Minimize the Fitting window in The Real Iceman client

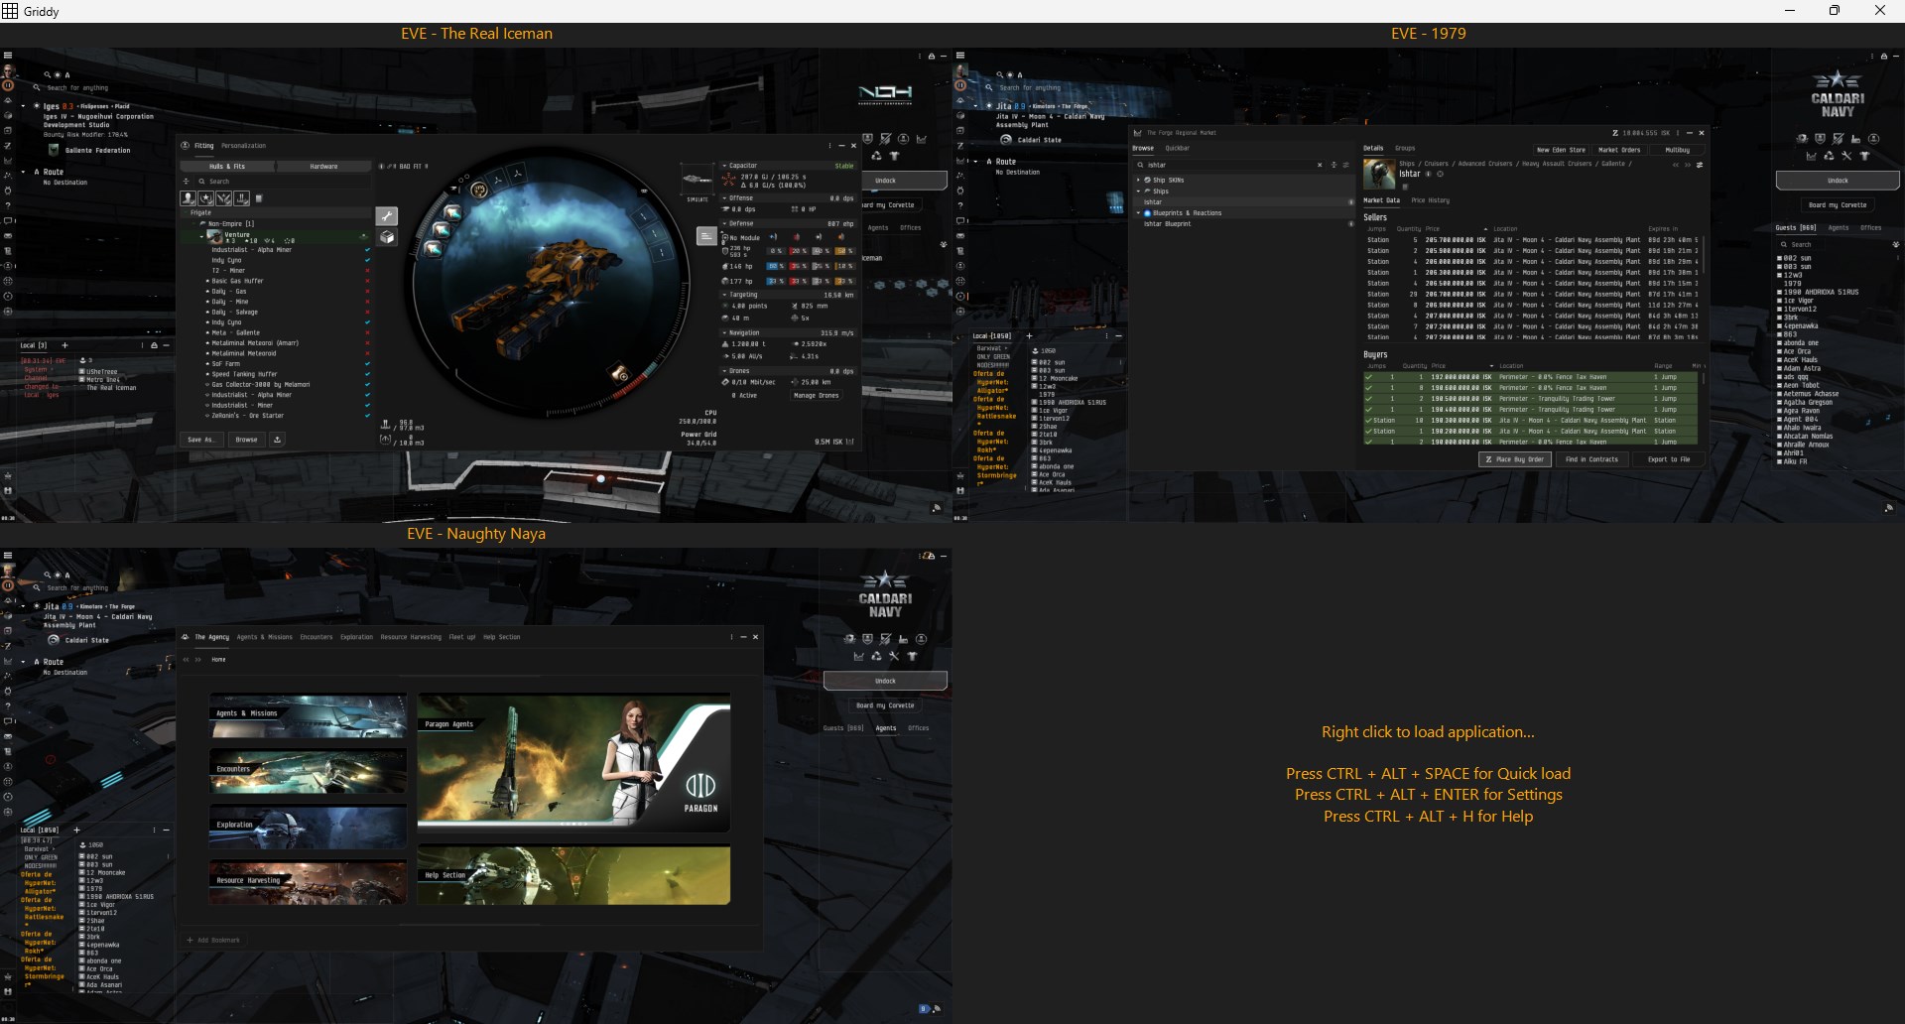pyautogui.click(x=841, y=146)
